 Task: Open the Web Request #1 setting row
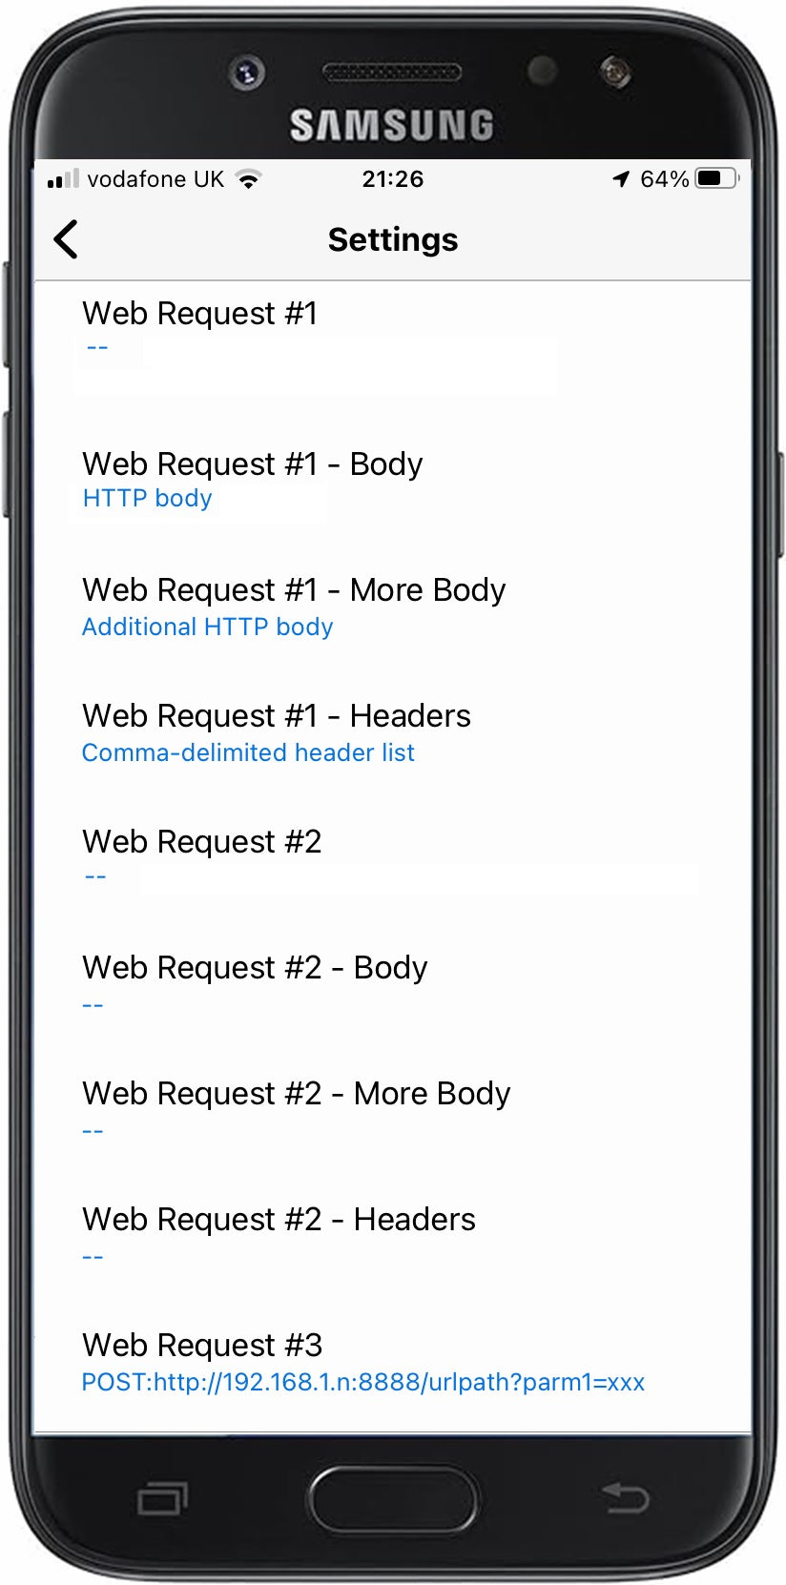(x=198, y=314)
